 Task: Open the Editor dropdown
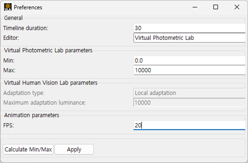pos(189,38)
